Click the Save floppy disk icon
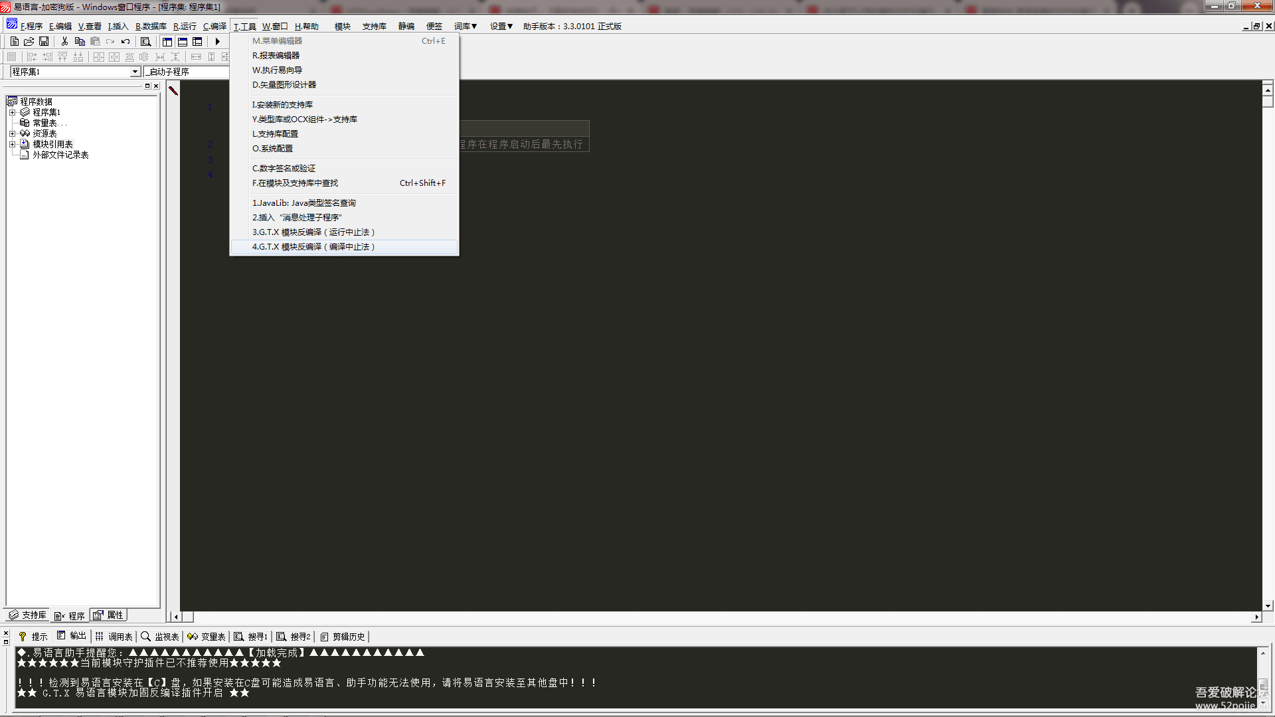Image resolution: width=1275 pixels, height=717 pixels. (44, 41)
